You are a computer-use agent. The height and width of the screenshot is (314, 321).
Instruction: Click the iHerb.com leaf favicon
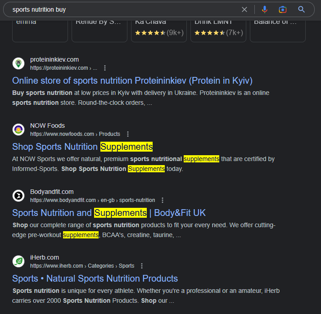pyautogui.click(x=18, y=261)
